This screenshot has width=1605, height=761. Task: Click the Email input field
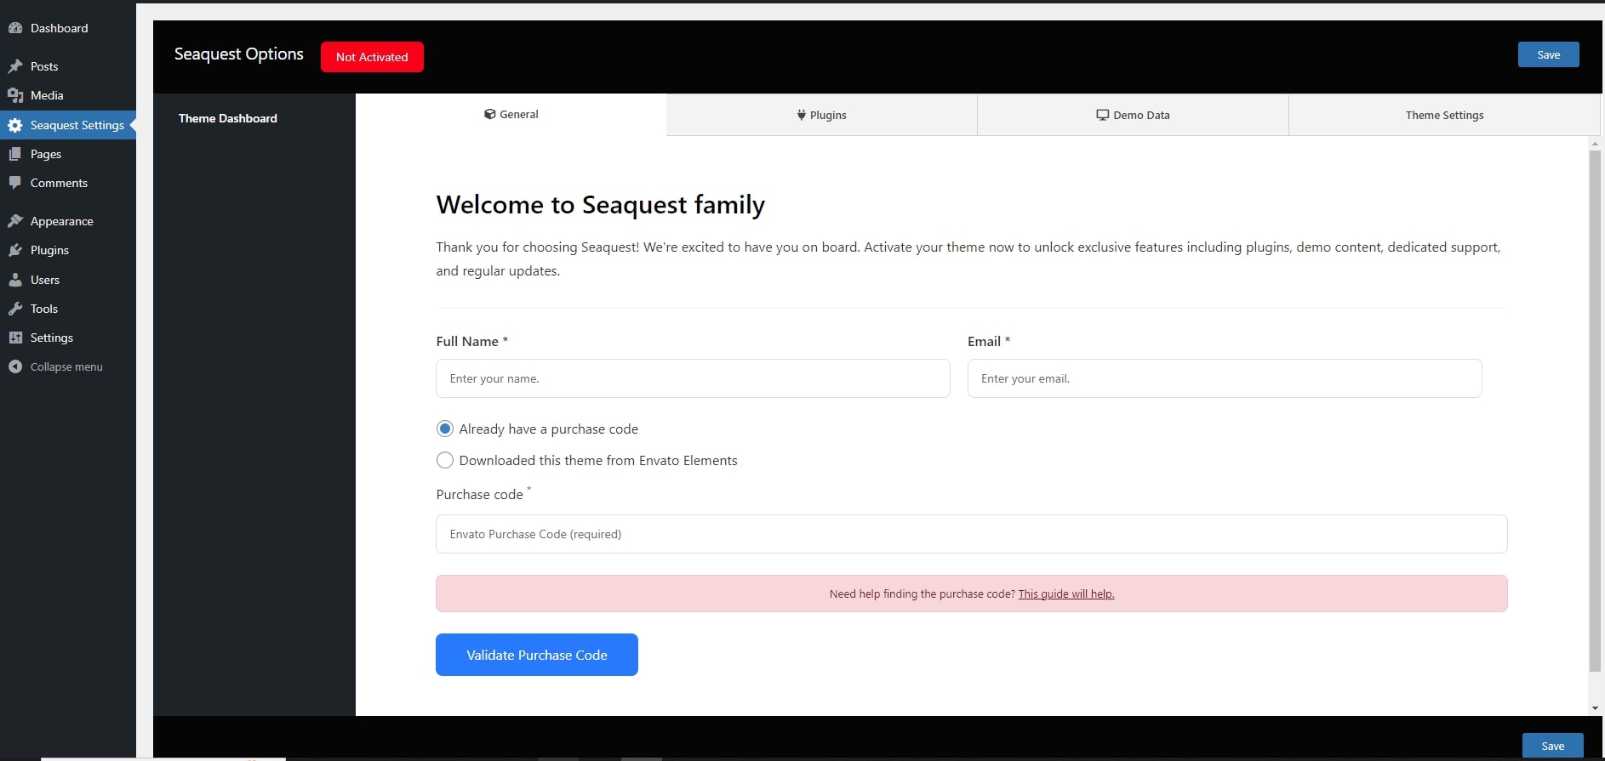coord(1225,378)
